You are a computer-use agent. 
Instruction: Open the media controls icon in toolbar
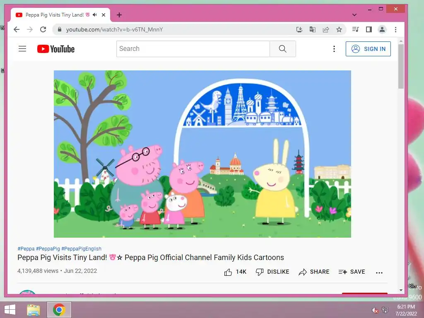pyautogui.click(x=355, y=29)
